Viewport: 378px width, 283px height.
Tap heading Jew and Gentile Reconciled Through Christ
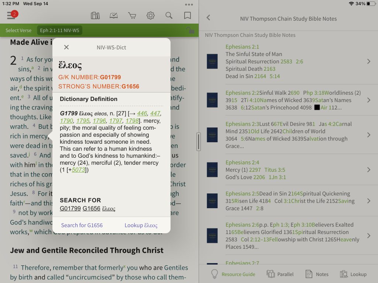[x=86, y=250]
